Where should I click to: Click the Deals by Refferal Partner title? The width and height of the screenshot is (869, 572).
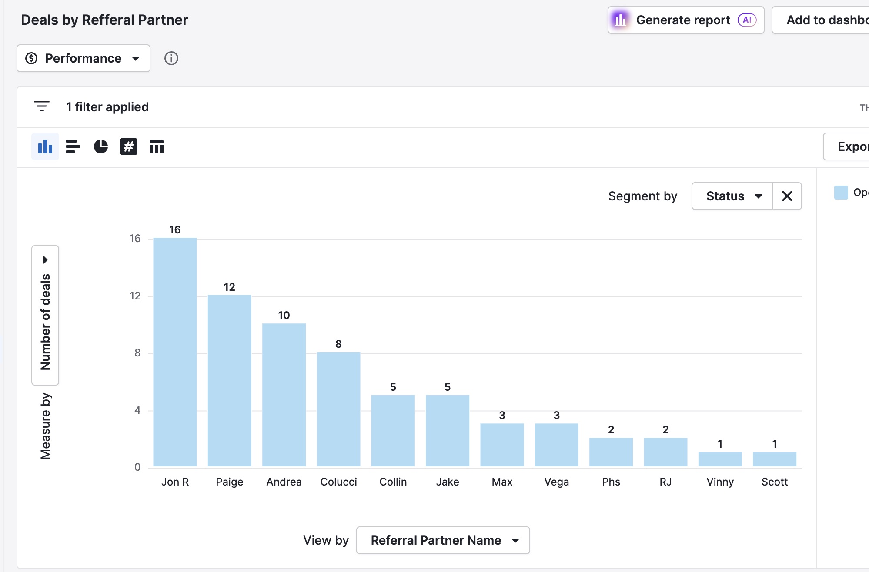[104, 20]
